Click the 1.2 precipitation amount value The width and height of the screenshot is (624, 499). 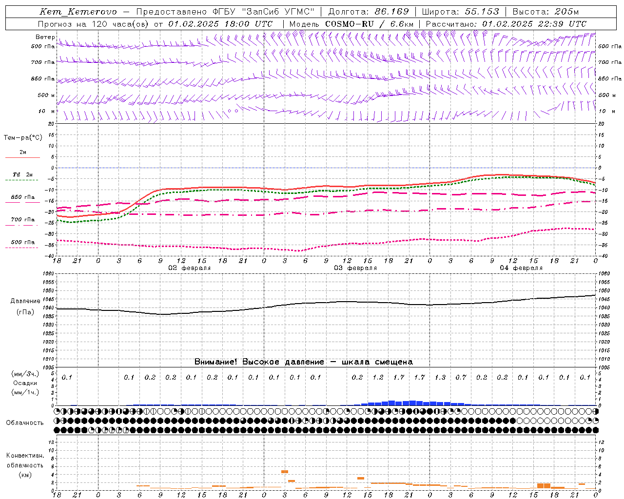[378, 377]
